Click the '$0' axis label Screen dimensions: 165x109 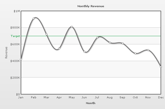[x=18, y=94]
